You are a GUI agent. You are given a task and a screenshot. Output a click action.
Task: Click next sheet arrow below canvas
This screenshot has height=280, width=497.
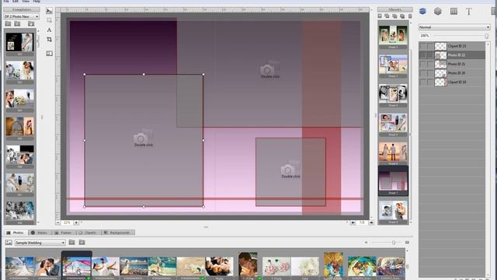(371, 222)
